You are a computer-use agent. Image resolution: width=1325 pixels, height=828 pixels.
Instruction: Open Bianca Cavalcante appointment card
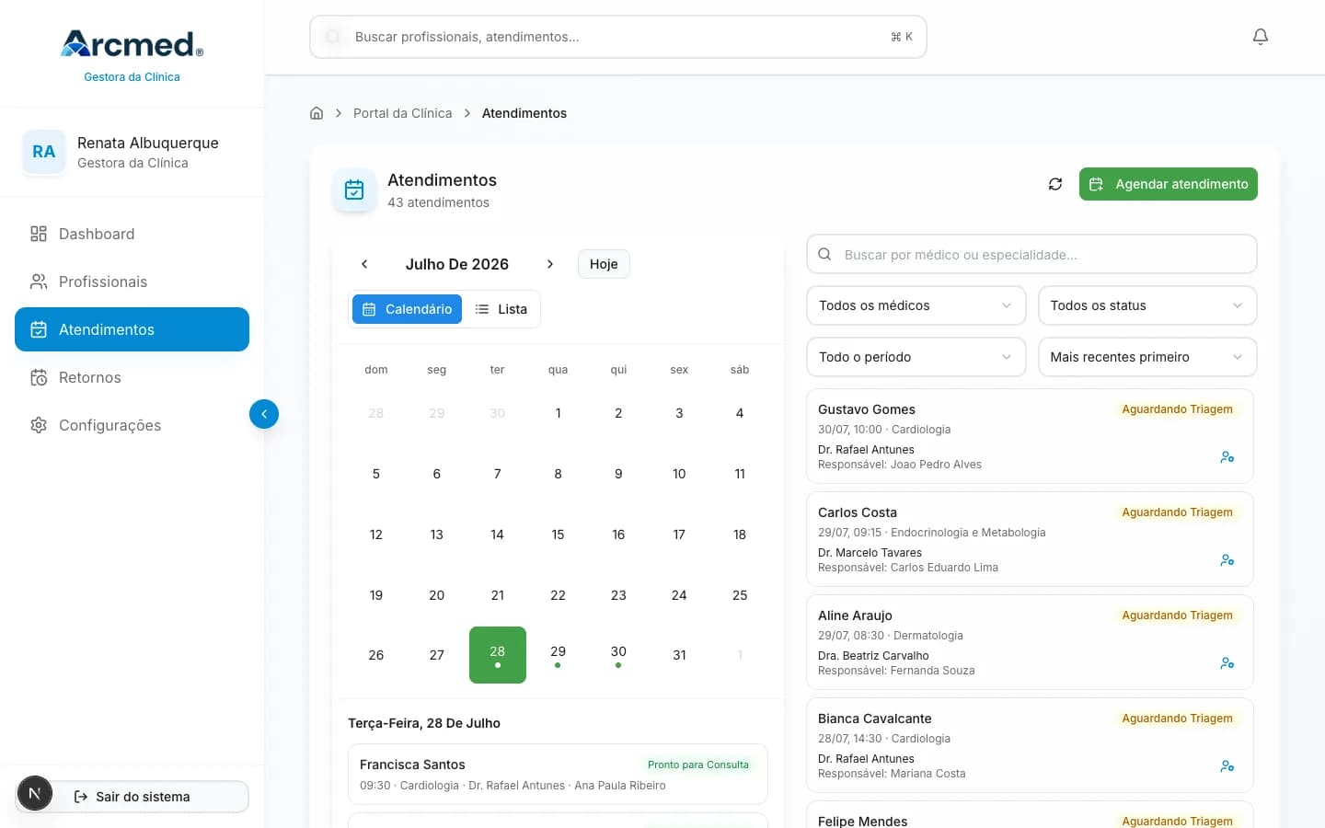tap(1030, 745)
